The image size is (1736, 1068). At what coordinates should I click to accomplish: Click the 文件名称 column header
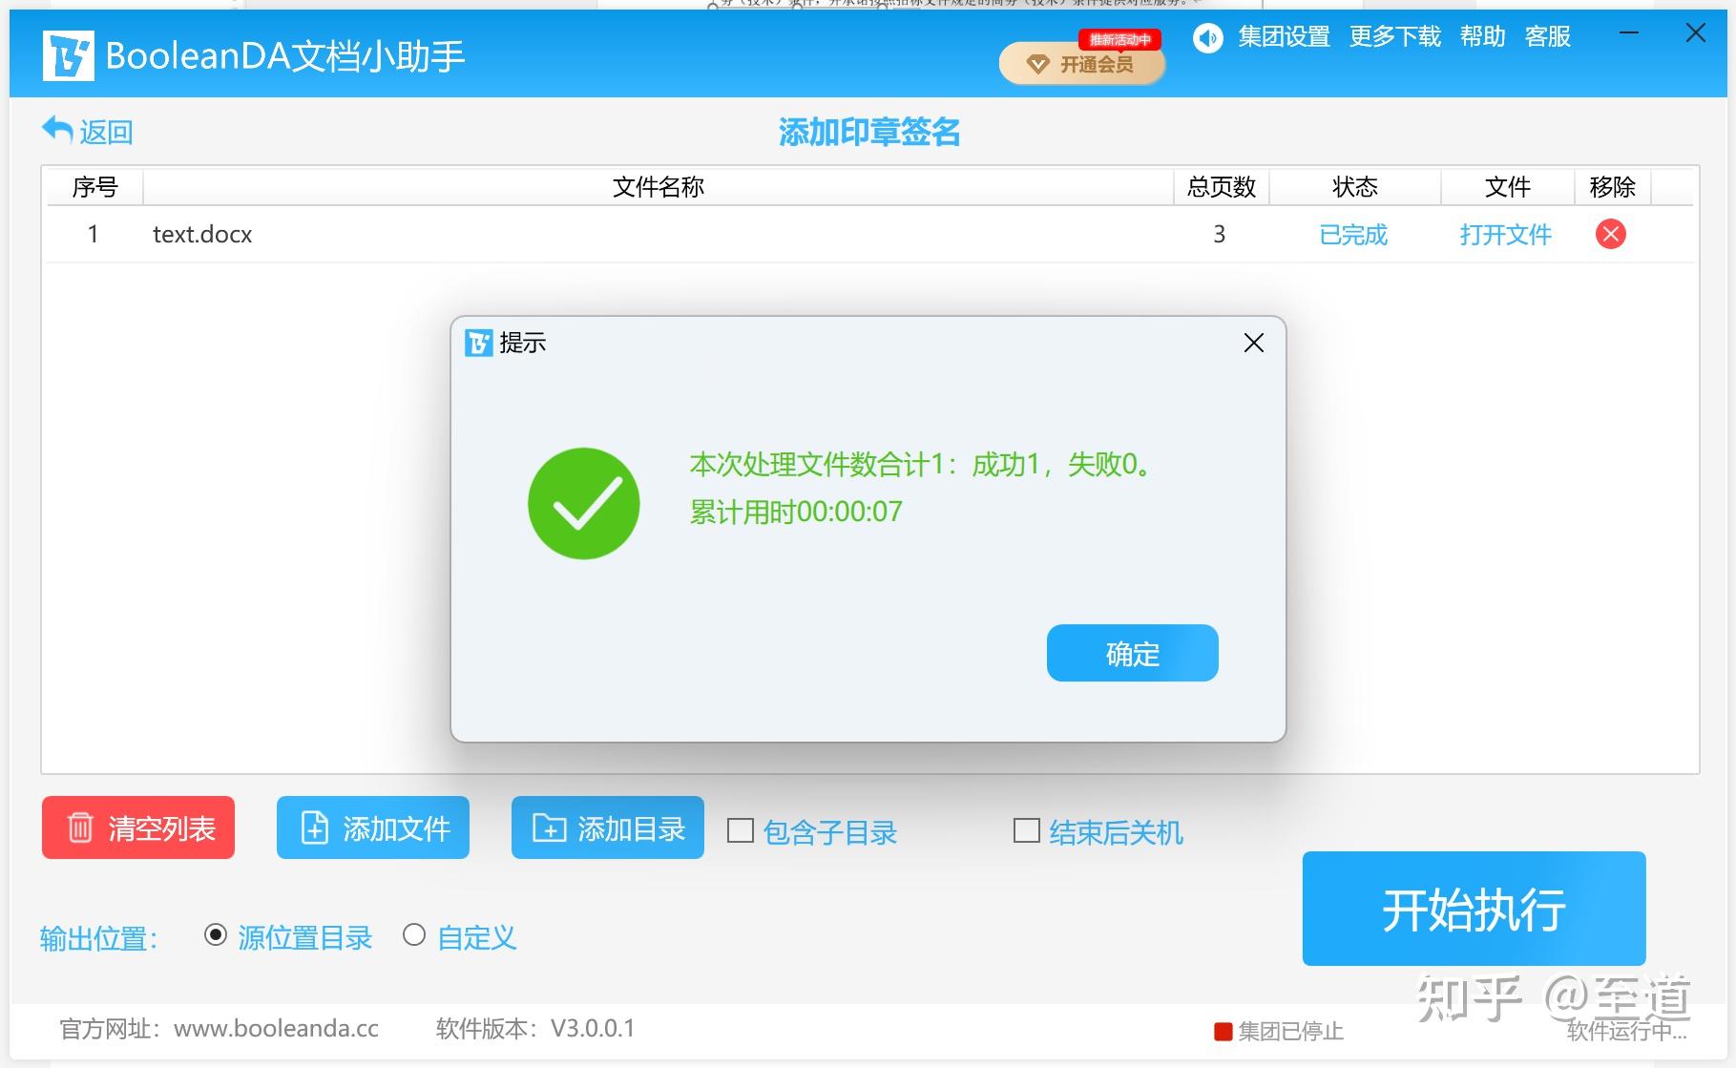click(658, 187)
